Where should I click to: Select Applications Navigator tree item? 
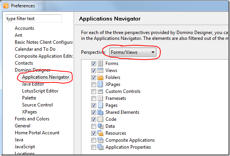[x=46, y=77]
